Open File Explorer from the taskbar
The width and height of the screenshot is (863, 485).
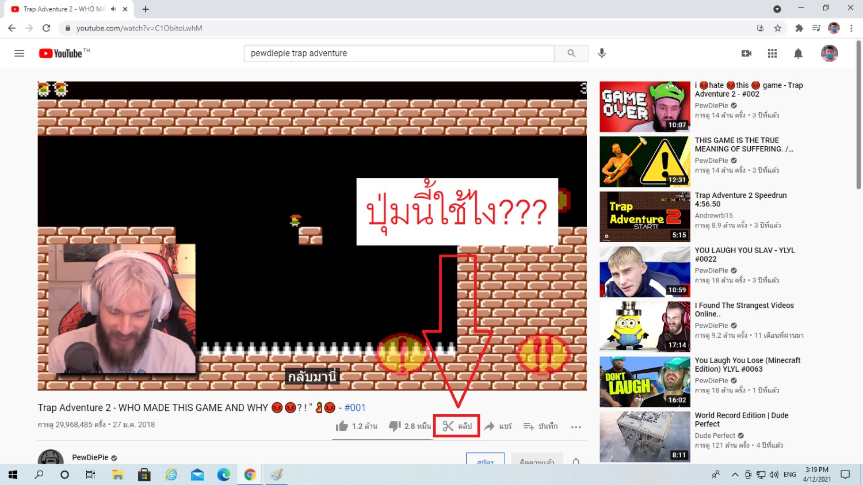coord(118,475)
